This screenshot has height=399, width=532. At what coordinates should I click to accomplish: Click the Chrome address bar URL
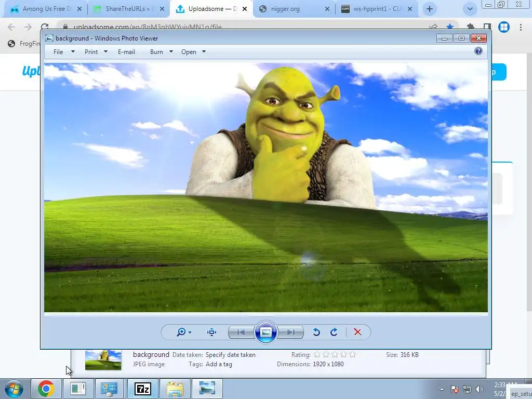148,26
